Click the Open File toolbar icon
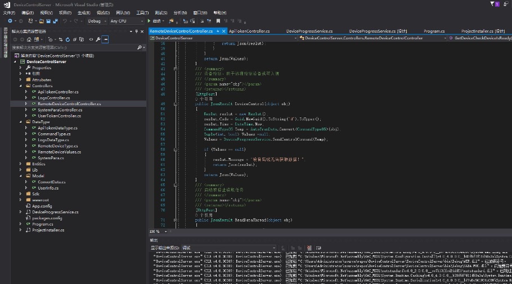 42,21
